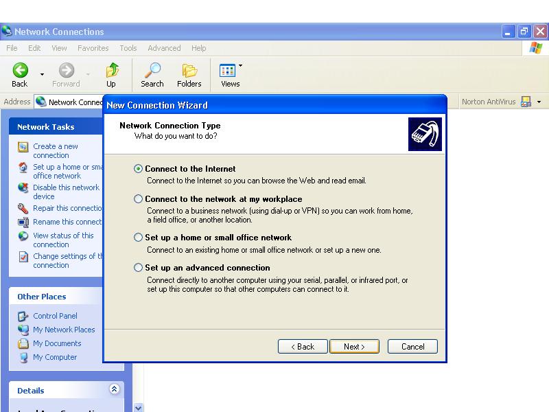Open the Views dropdown arrow
This screenshot has height=412, width=549.
point(241,65)
